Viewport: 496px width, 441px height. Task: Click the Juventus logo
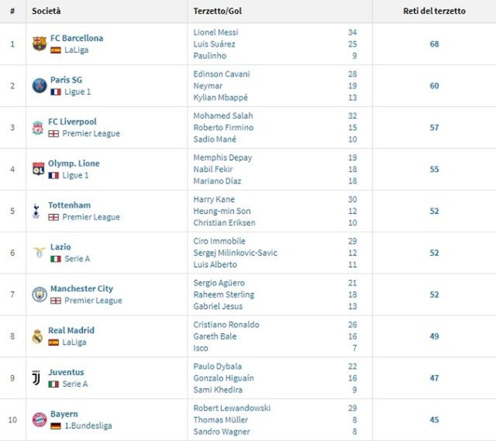coord(36,378)
